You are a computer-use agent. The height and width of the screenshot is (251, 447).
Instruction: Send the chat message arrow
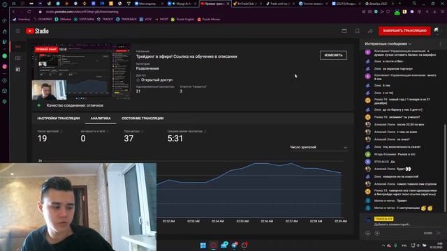click(x=439, y=233)
